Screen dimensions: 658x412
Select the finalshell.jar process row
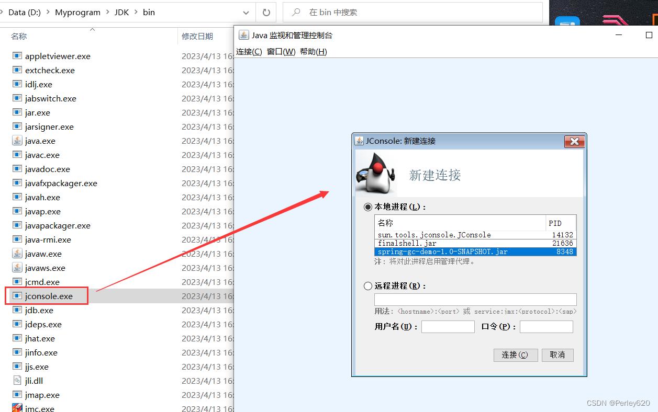(475, 243)
